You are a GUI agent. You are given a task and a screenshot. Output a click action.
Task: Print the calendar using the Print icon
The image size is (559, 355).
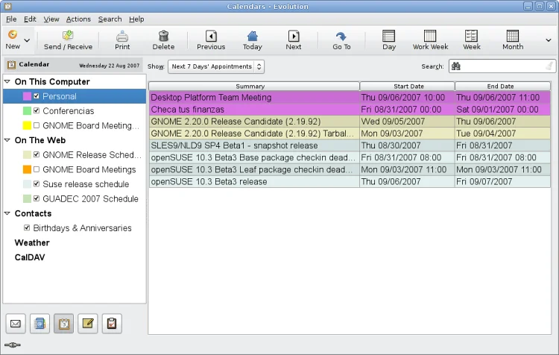click(122, 36)
